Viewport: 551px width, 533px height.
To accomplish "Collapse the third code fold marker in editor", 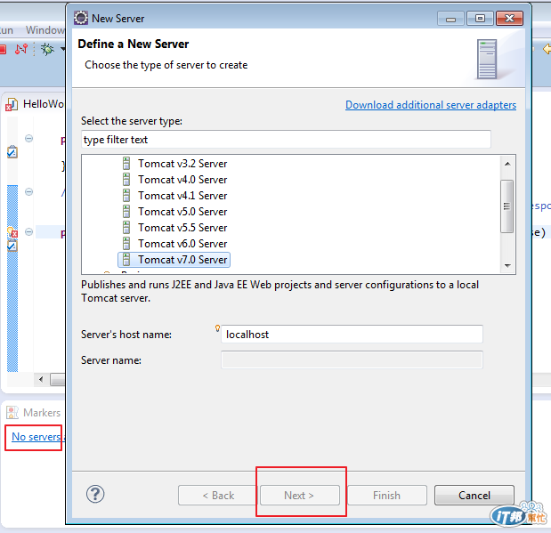I will click(x=29, y=232).
